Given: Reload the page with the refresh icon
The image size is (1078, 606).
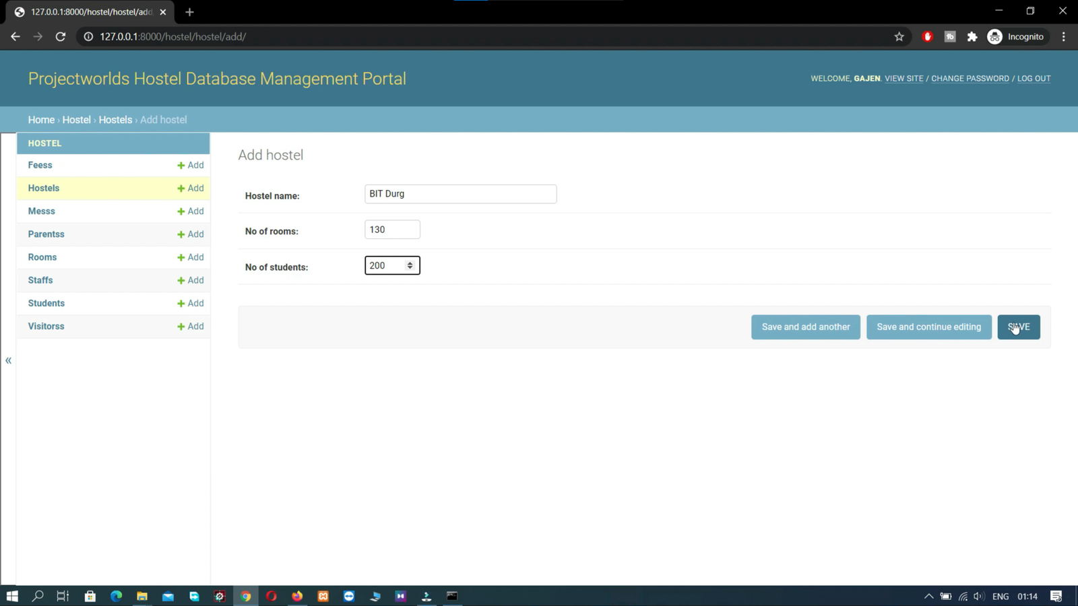Looking at the screenshot, I should [61, 37].
